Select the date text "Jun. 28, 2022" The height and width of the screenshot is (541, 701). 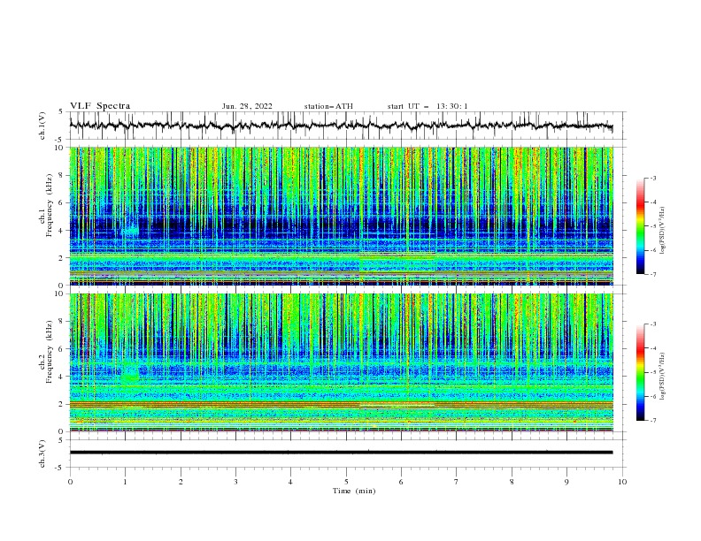(247, 106)
